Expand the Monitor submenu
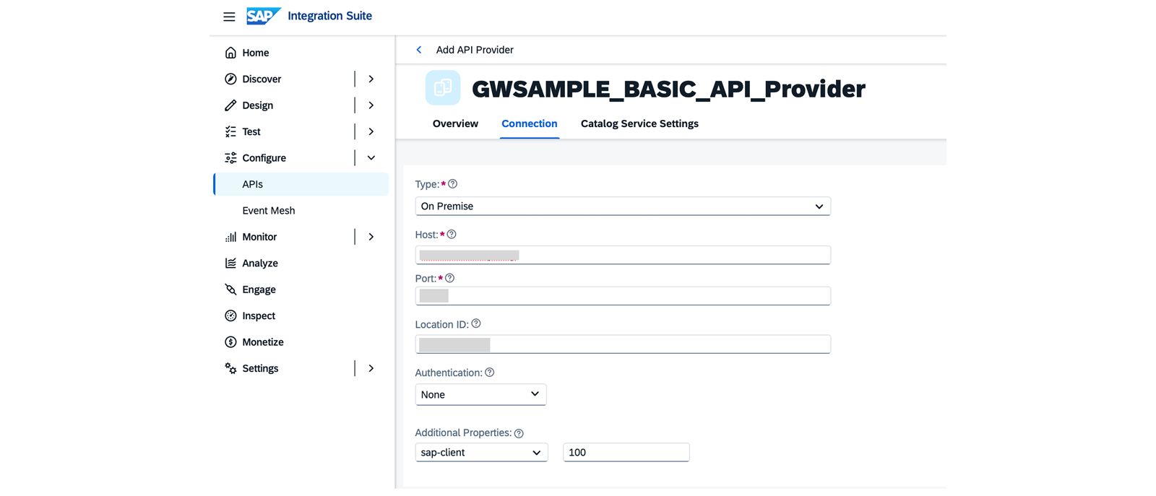The height and width of the screenshot is (496, 1156). pos(371,237)
